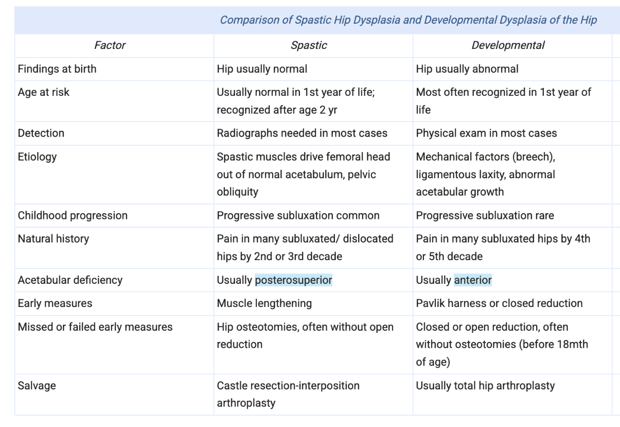Screen dimensions: 620x427
Task: Click the Early measures row label
Action: click(55, 303)
